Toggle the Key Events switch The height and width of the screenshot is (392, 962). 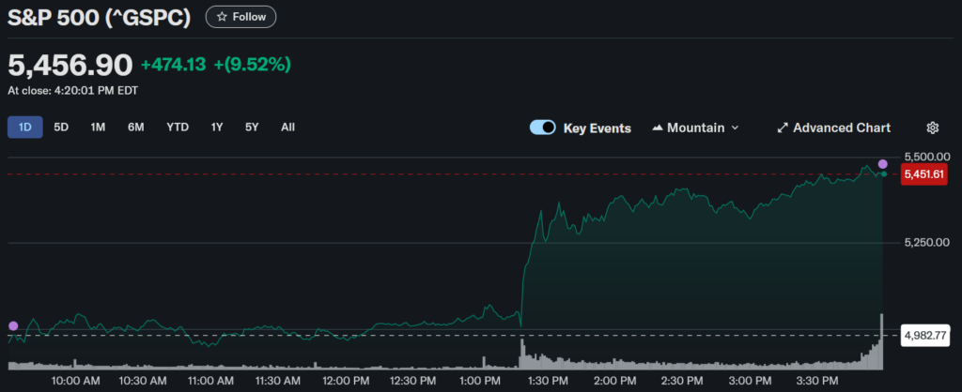click(x=542, y=128)
